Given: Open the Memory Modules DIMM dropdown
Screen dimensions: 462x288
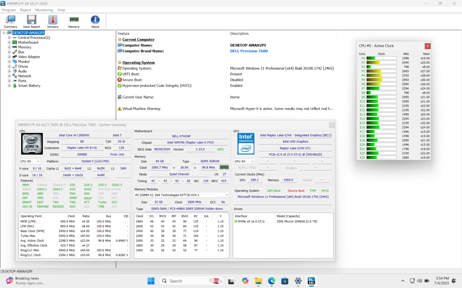Looking at the screenshot, I should [x=226, y=195].
